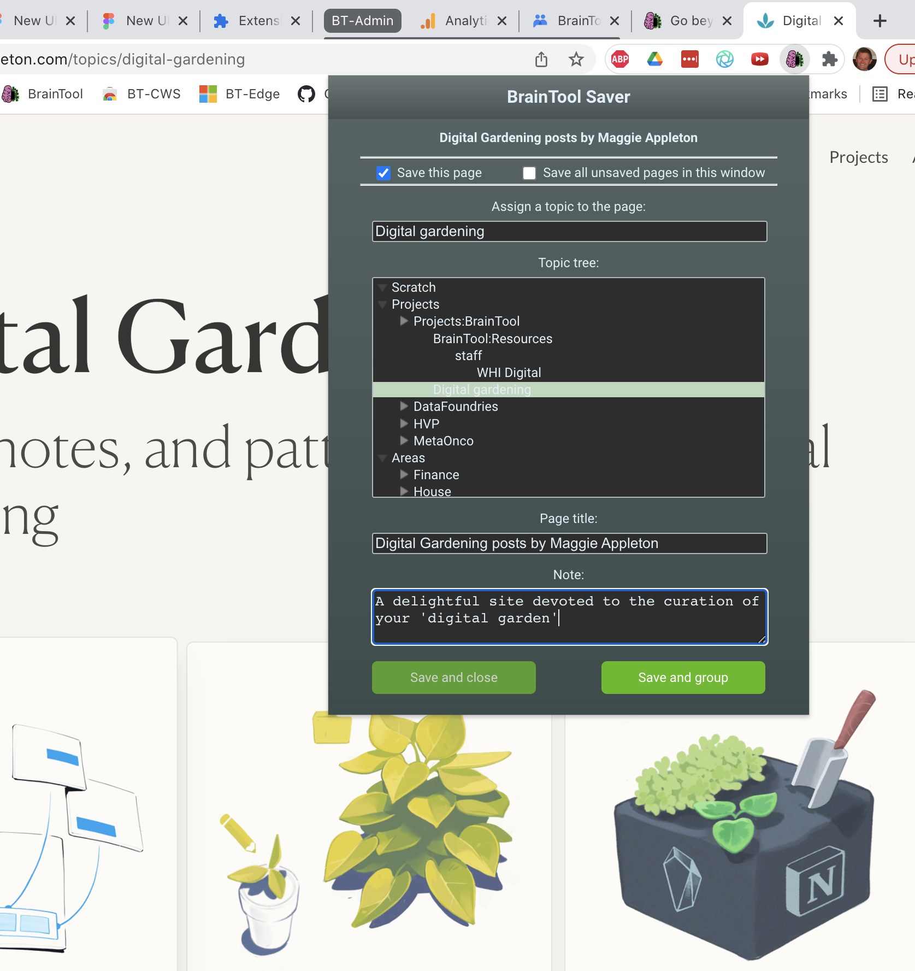Screen dimensions: 915x971
Task: Click the BrainTool extension icon in toolbar
Action: click(x=795, y=59)
